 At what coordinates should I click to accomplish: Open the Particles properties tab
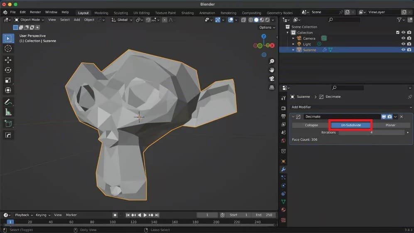[x=283, y=177]
